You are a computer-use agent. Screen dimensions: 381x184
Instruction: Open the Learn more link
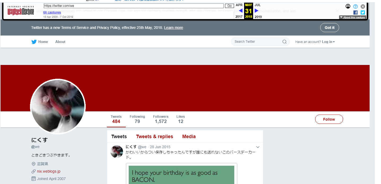[174, 28]
